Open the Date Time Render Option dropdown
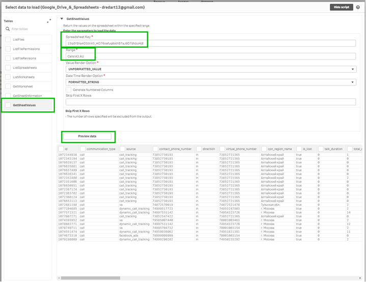The height and width of the screenshot is (282, 366). 210,82
